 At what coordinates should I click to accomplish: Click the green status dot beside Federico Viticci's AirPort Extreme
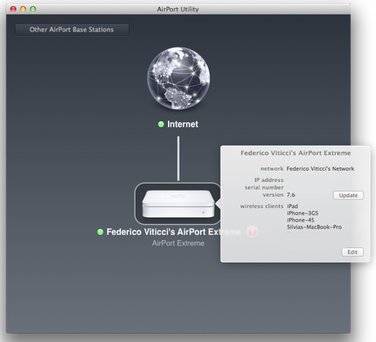pos(100,232)
